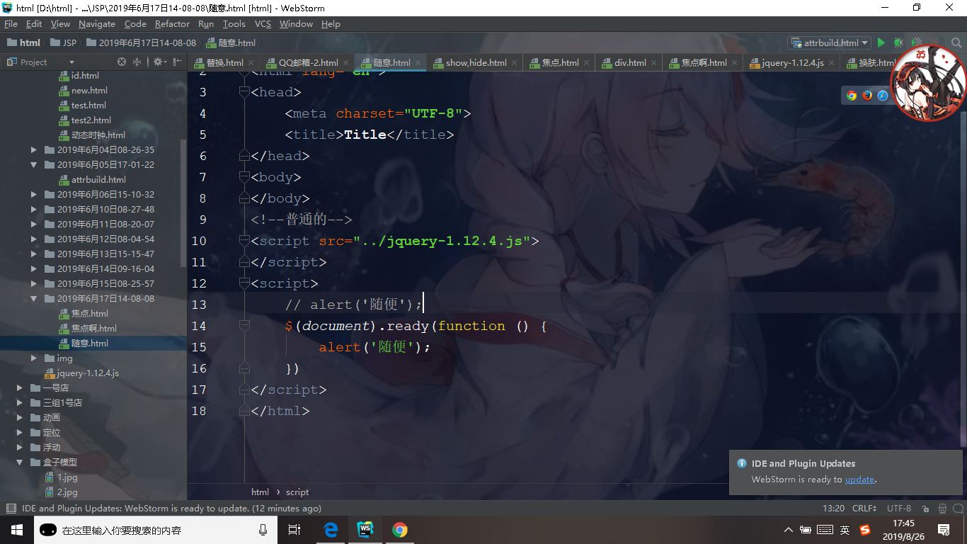The width and height of the screenshot is (967, 544).
Task: Close the 替换.html editor tab
Action: pos(251,63)
